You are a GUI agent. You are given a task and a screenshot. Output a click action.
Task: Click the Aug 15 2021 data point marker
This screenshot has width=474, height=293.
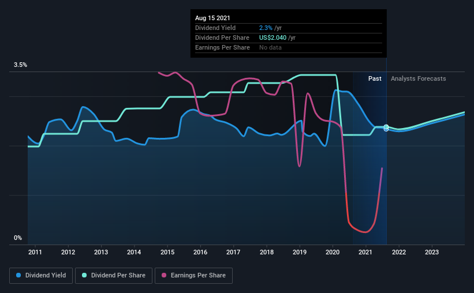[386, 127]
